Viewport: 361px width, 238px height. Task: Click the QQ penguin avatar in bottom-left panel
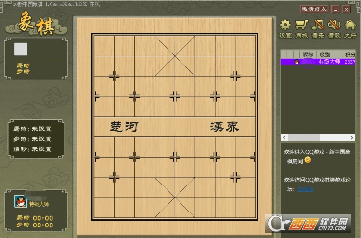20,201
